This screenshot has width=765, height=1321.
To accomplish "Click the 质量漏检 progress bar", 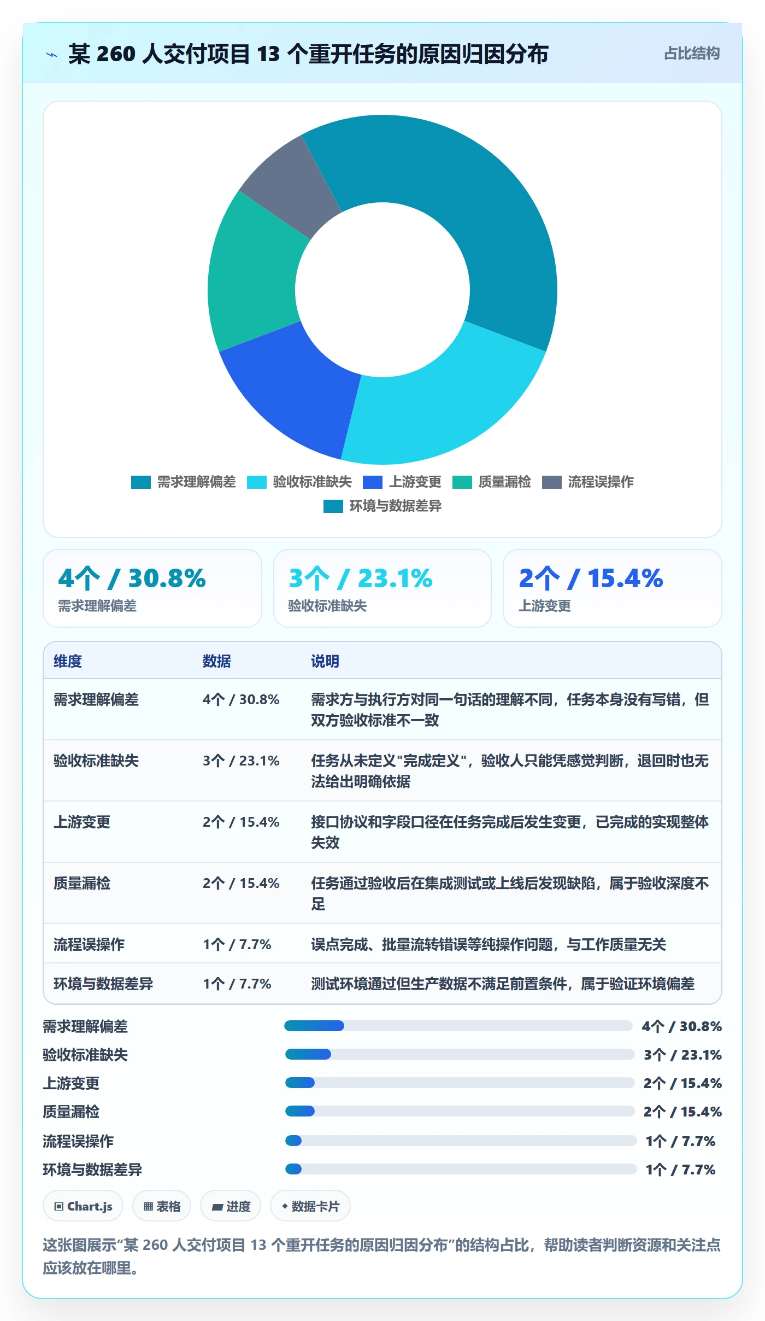I will 460,1111.
